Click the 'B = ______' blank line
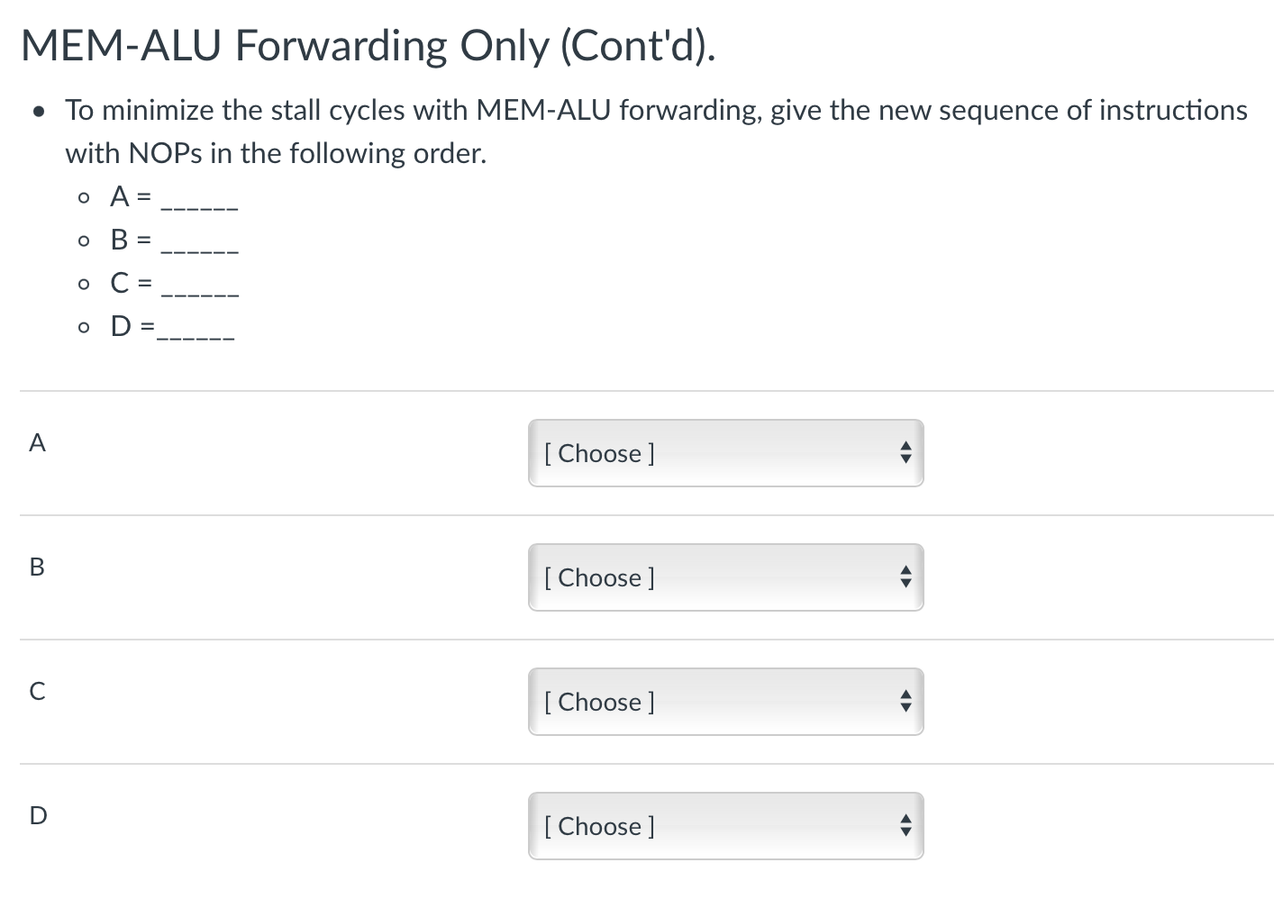This screenshot has width=1274, height=908. click(x=174, y=240)
